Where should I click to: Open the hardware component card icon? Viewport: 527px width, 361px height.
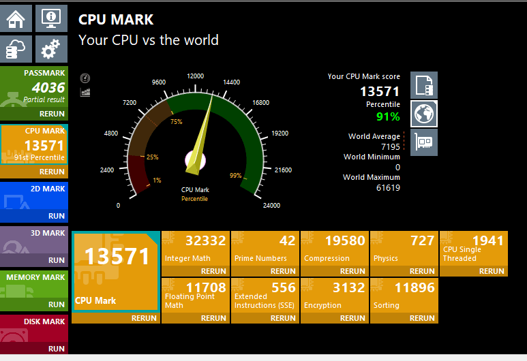coord(424,142)
